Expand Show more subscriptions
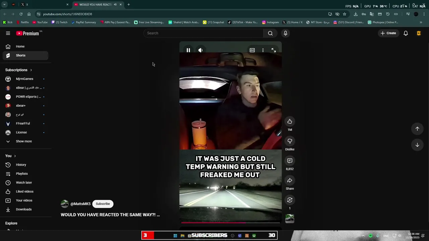The width and height of the screenshot is (429, 241). [25, 141]
